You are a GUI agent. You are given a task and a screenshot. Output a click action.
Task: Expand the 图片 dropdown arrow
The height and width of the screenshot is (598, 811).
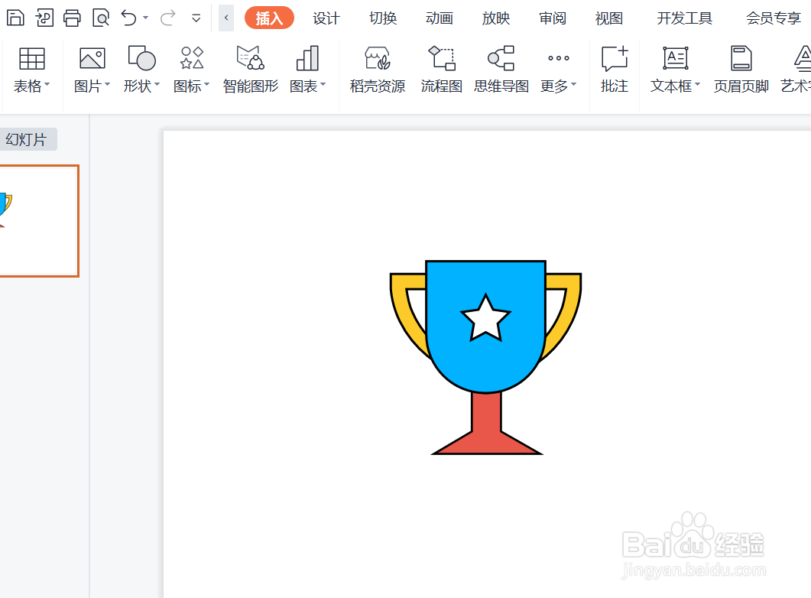(108, 84)
